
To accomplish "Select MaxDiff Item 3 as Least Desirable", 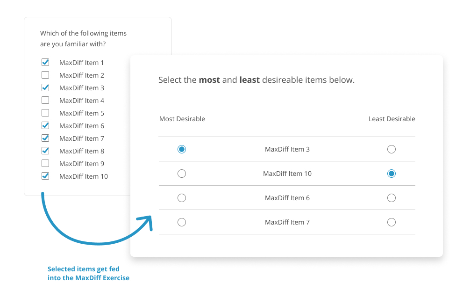I will pyautogui.click(x=392, y=149).
